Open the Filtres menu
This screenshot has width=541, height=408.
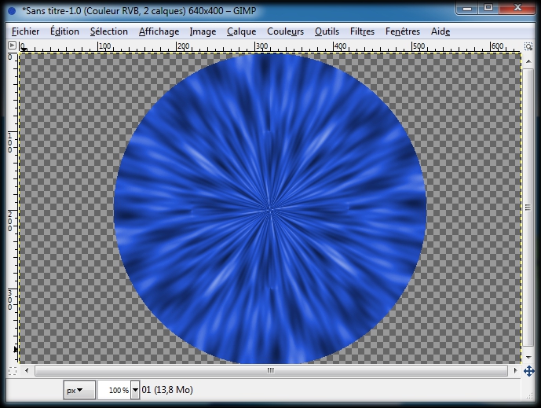click(362, 31)
